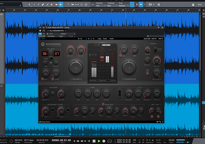Screen dimensions: 205x144
Task: Open help via question mark icon
Action: tap(68, 5)
